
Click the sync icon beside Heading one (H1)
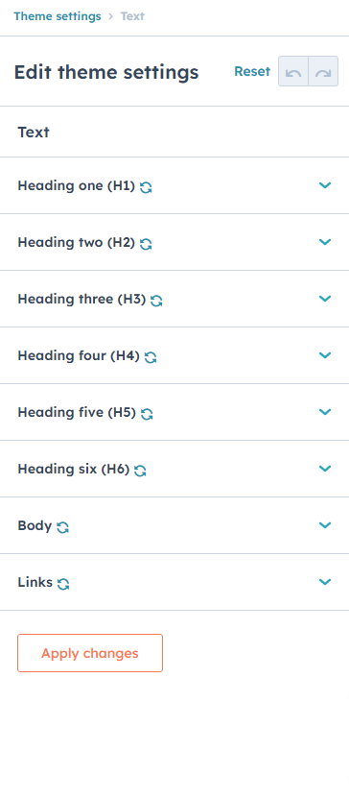click(x=146, y=187)
